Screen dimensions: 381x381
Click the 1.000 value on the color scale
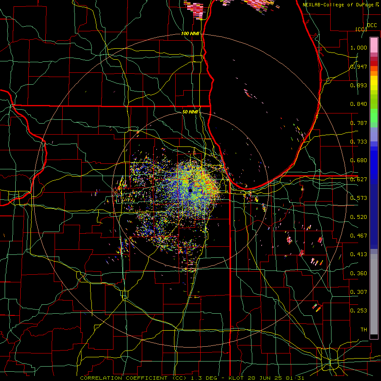tap(359, 47)
